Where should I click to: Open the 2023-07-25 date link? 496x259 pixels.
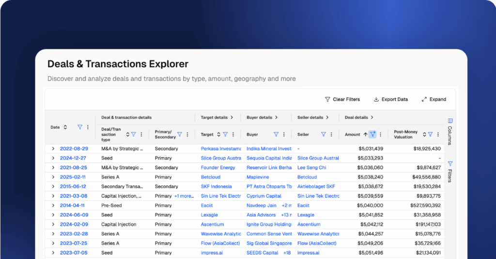(74, 243)
